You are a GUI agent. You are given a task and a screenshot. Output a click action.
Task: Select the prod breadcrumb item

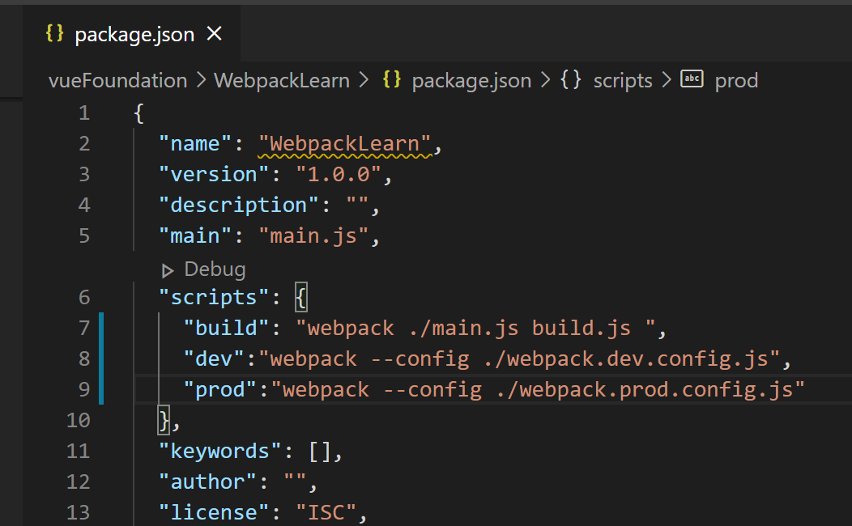coord(736,81)
